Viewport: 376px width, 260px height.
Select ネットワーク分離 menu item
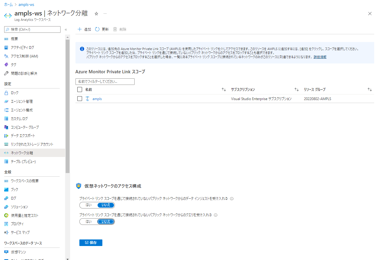33,153
